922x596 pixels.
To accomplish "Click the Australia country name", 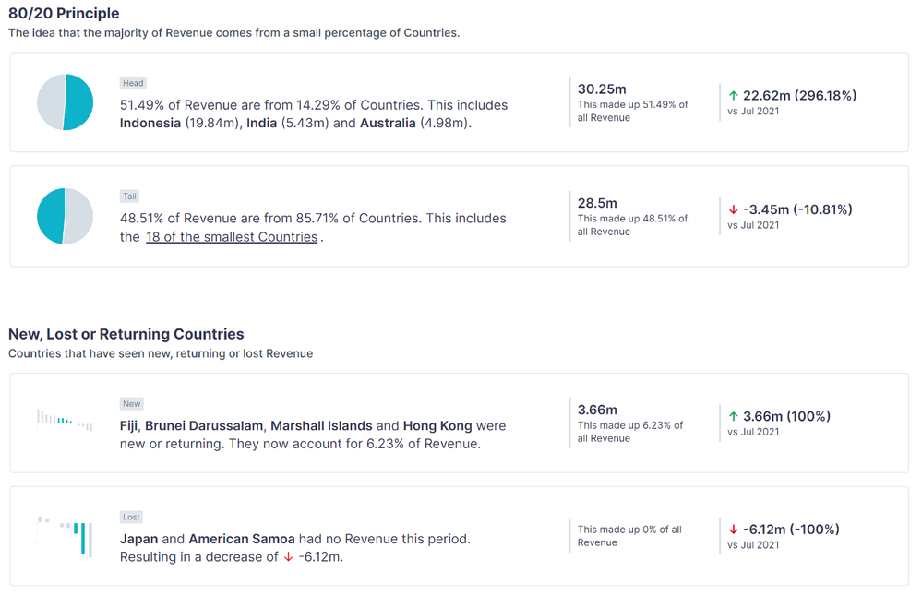I will 388,124.
